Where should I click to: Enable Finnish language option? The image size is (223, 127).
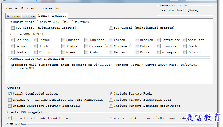click(185, 52)
